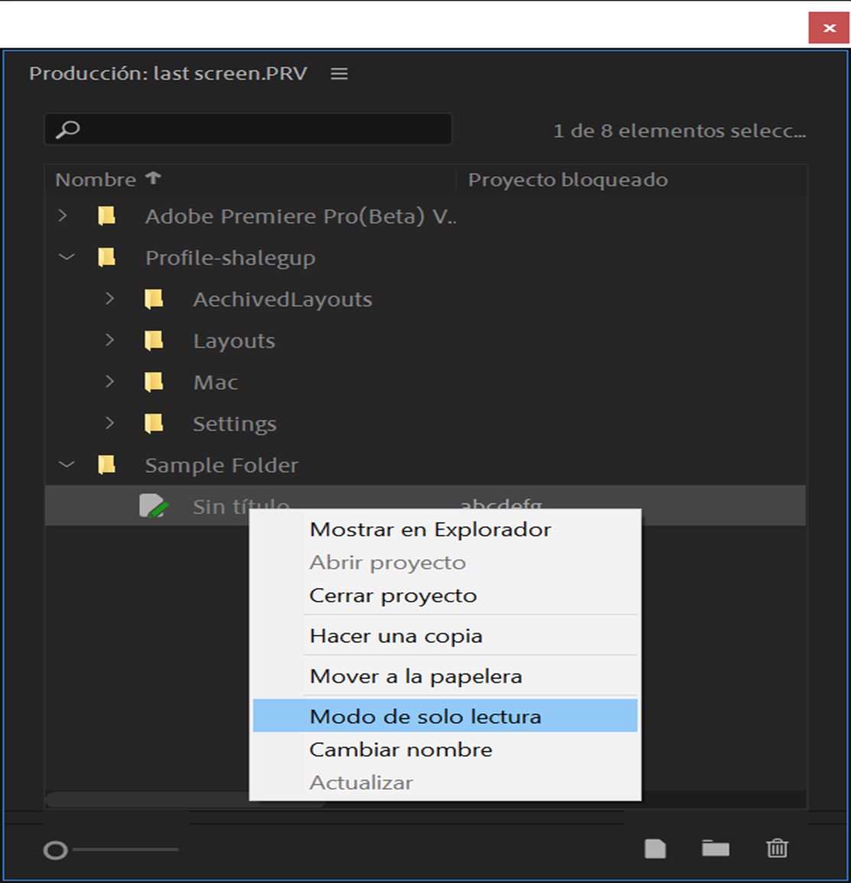Click the green edit icon beside Sin título
The height and width of the screenshot is (883, 851).
click(x=153, y=505)
